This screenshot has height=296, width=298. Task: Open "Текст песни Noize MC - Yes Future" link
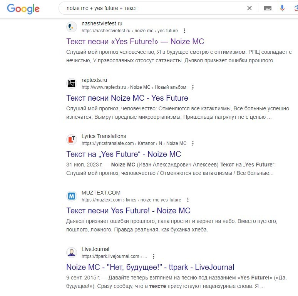[127, 98]
